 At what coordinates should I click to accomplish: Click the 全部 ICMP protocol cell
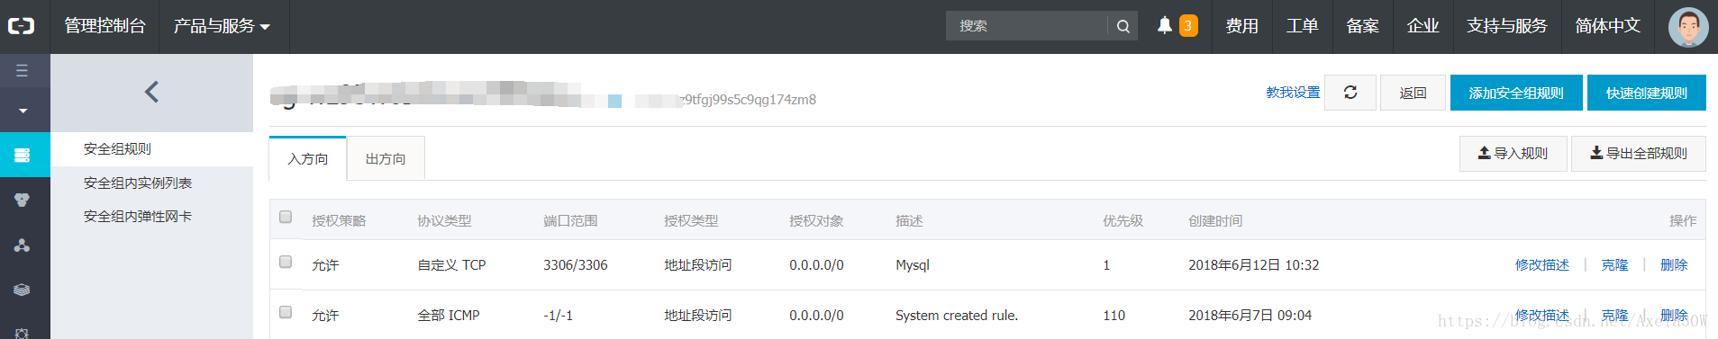(449, 316)
